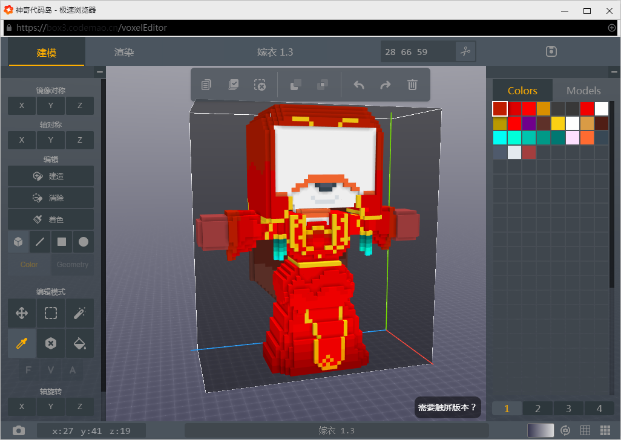Click the trash delete icon
Screen dimensions: 621x440
click(412, 85)
